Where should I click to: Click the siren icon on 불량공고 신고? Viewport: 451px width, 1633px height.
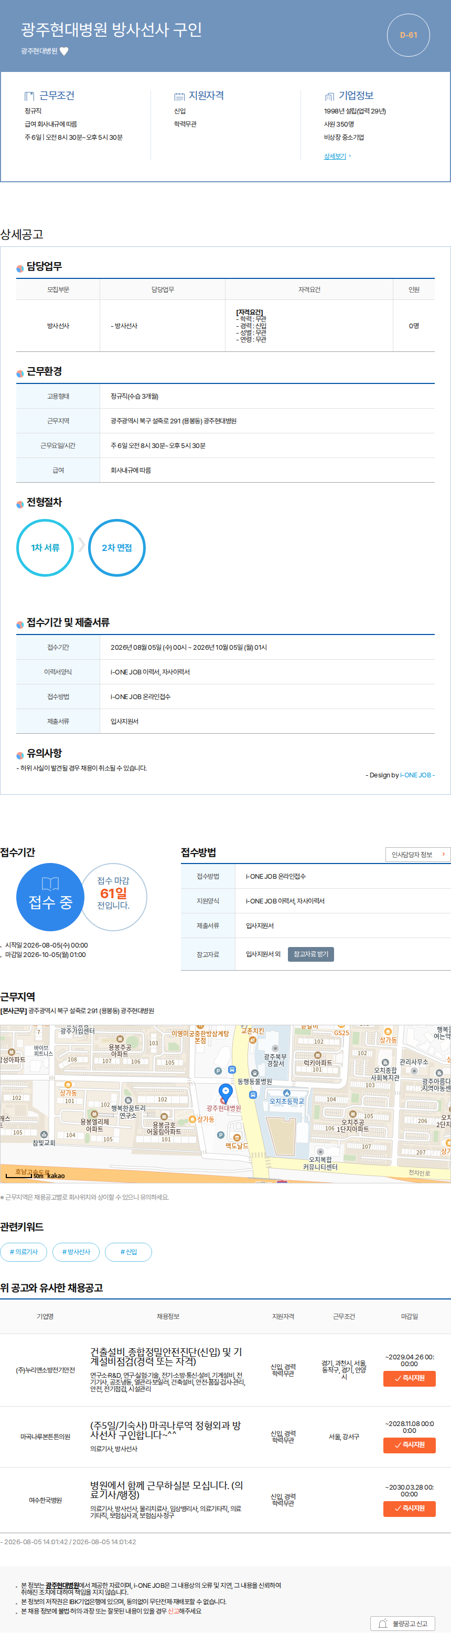[x=383, y=1624]
